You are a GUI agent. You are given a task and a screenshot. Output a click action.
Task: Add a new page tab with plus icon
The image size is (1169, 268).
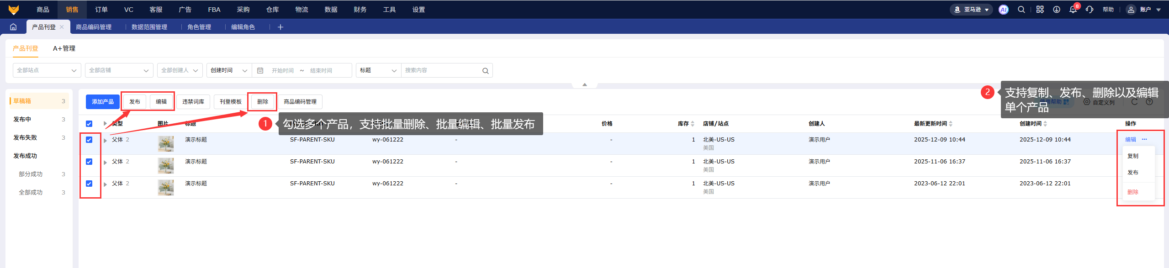tap(280, 27)
